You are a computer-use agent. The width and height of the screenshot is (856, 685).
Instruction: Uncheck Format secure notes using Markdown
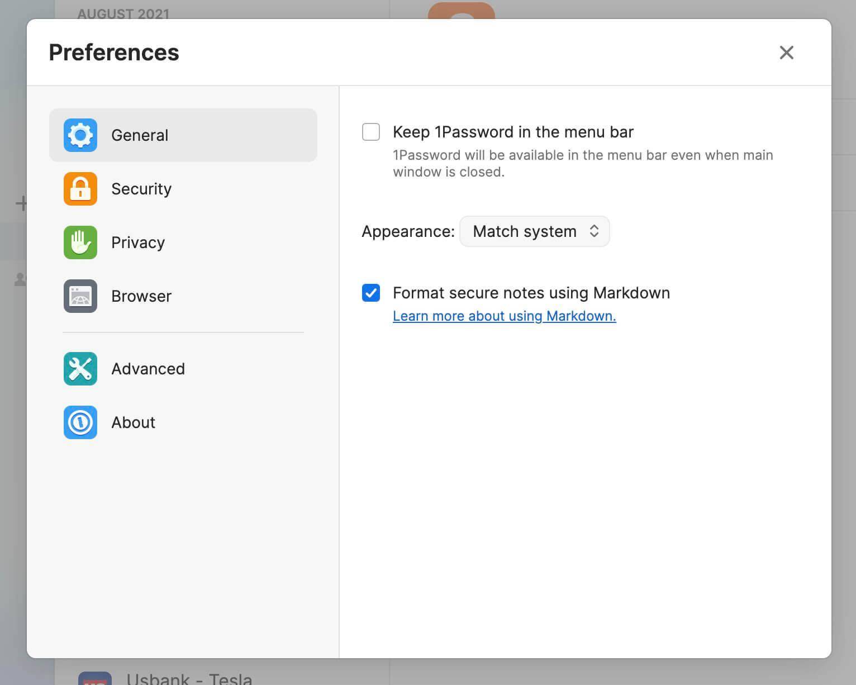point(371,293)
